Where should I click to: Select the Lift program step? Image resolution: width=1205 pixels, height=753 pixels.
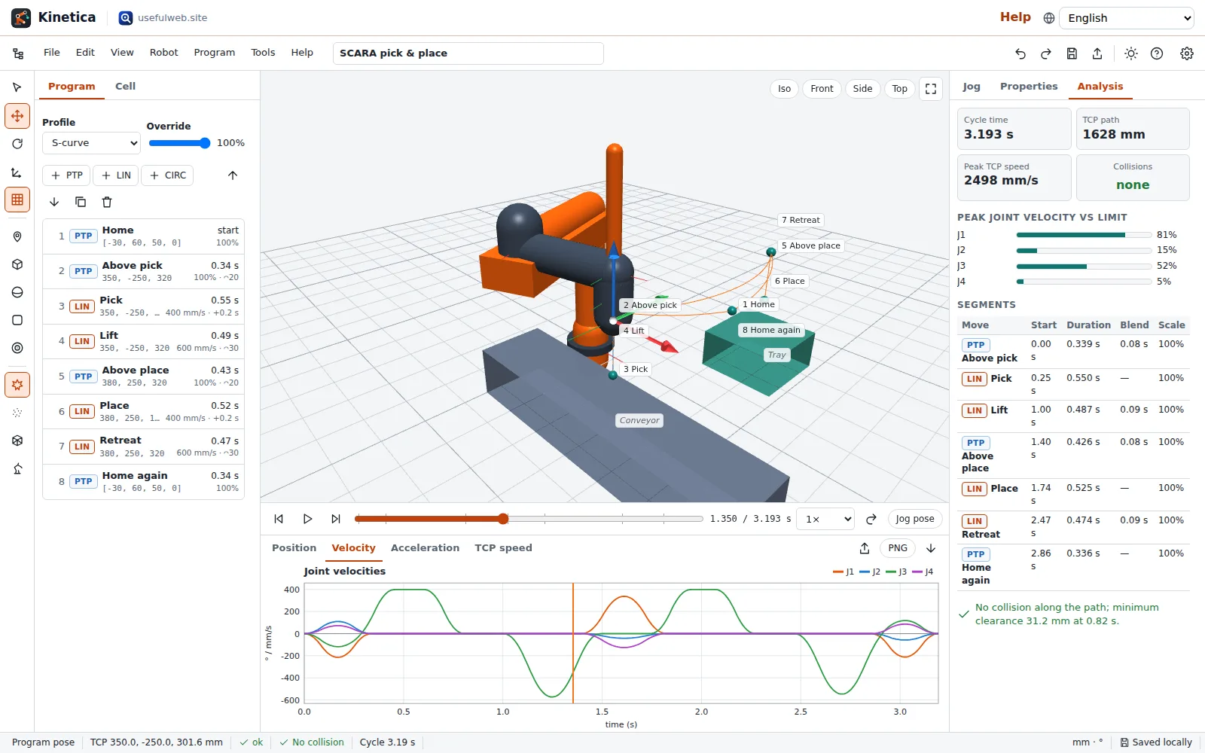143,342
